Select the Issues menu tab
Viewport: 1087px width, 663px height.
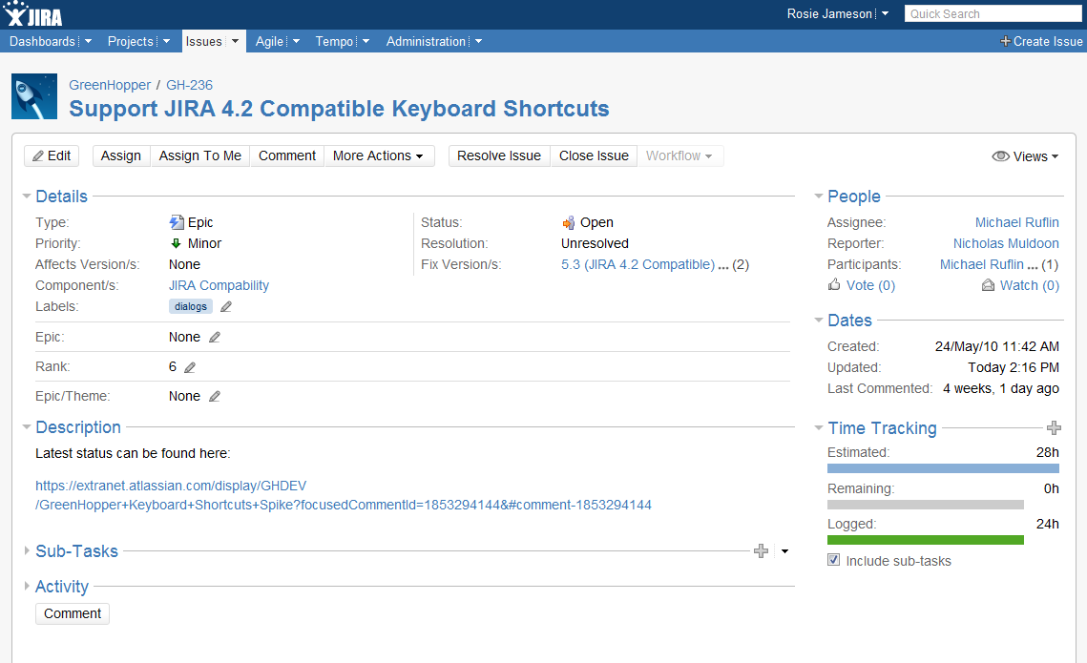204,42
